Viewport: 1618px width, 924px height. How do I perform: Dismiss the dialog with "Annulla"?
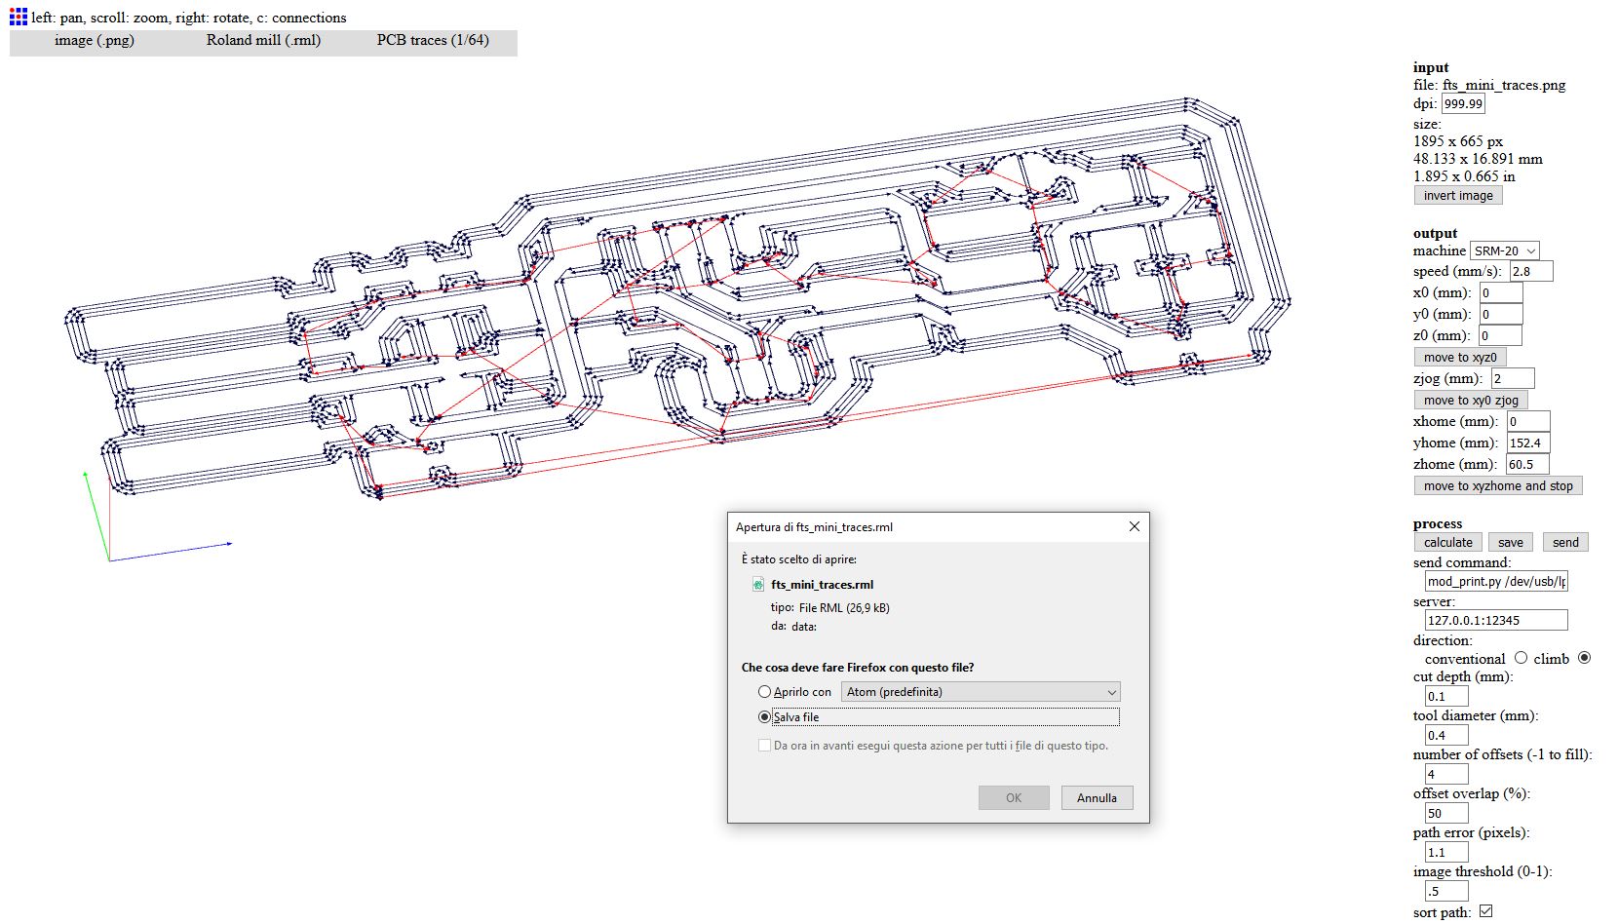1097,797
